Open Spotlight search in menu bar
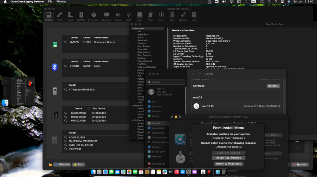317x177 pixels. point(276,2)
